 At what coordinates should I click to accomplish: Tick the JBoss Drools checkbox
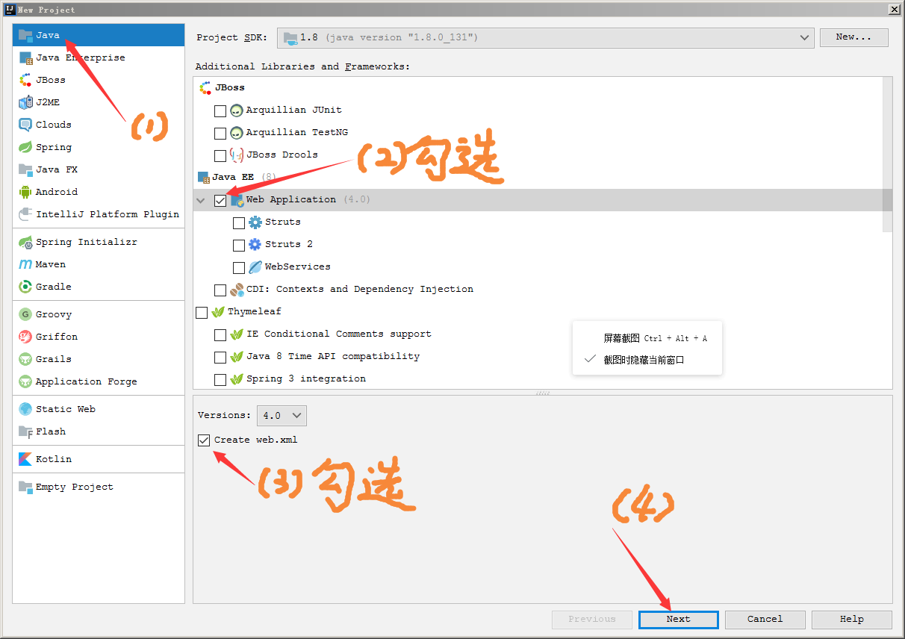pos(220,155)
